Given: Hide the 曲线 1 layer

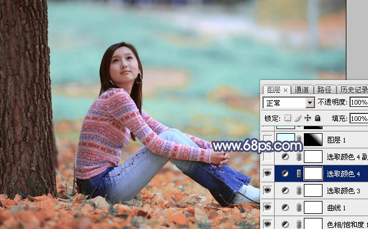Looking at the screenshot, I should coord(267,207).
